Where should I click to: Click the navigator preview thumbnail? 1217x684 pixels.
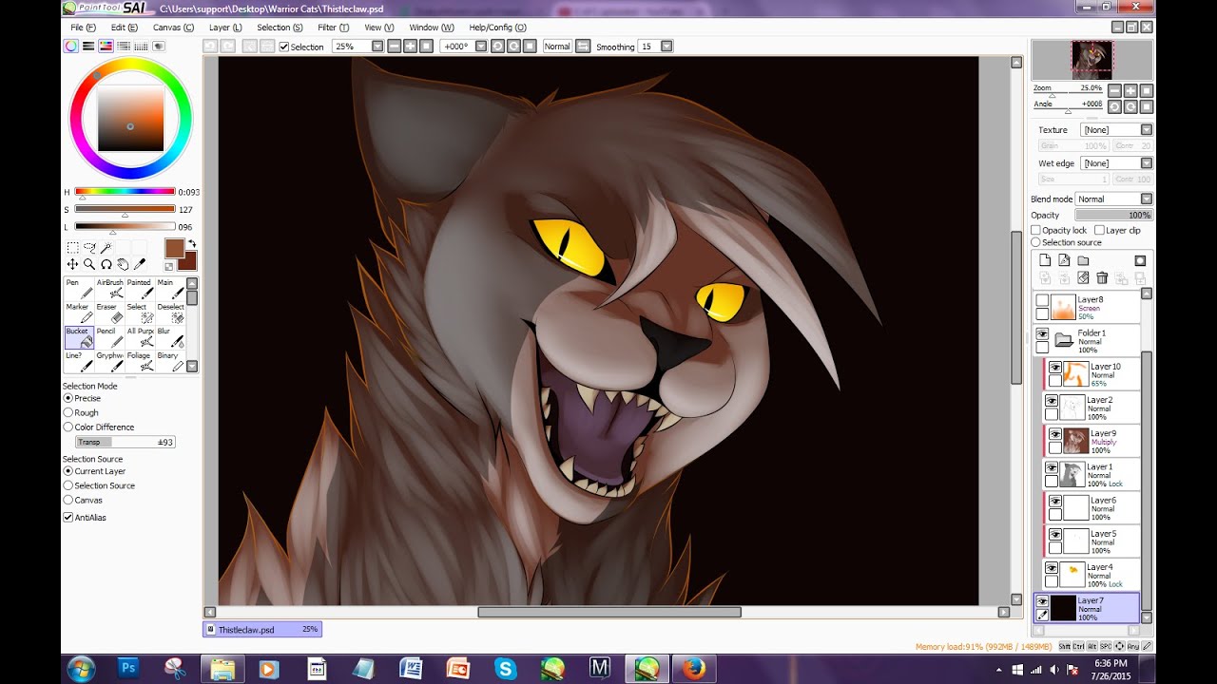point(1091,60)
